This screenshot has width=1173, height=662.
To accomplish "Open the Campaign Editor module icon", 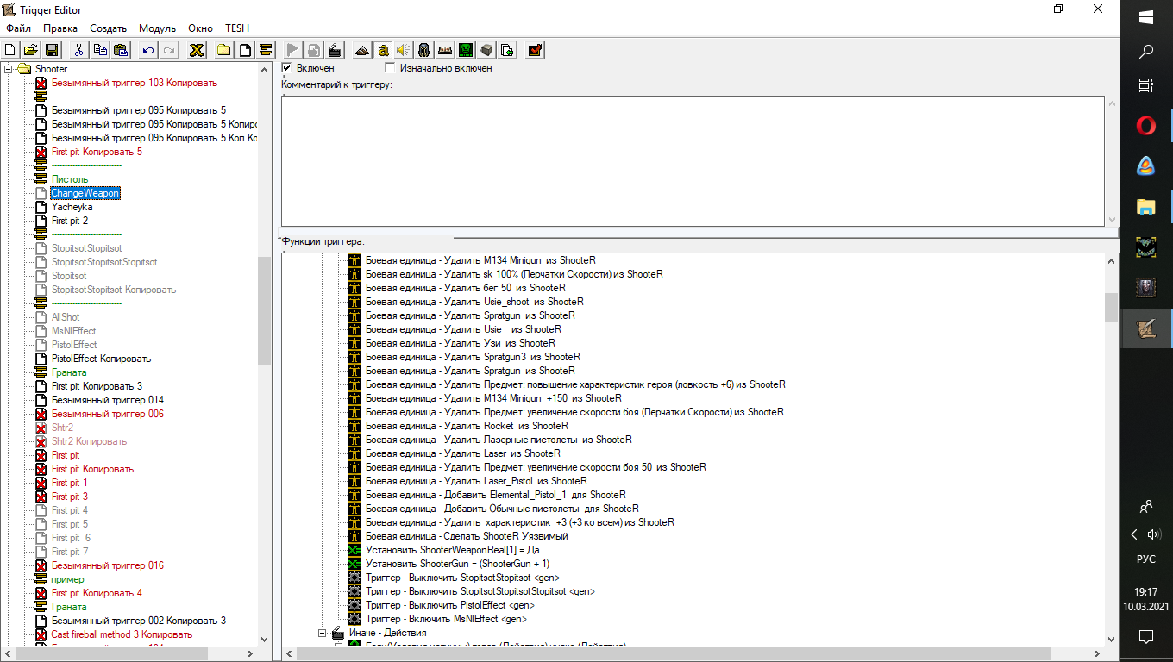I will [445, 50].
